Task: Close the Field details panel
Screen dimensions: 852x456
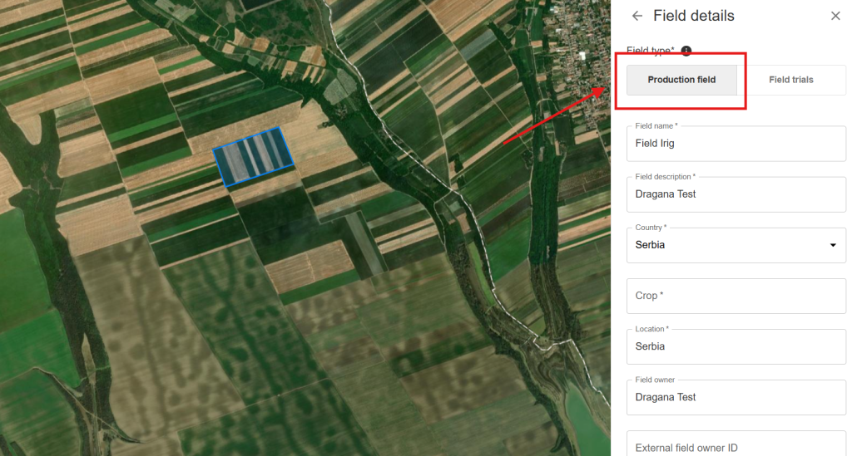Action: [835, 16]
